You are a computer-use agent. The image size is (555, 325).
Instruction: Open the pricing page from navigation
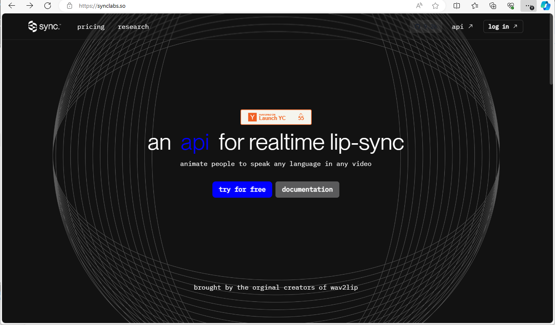click(91, 26)
